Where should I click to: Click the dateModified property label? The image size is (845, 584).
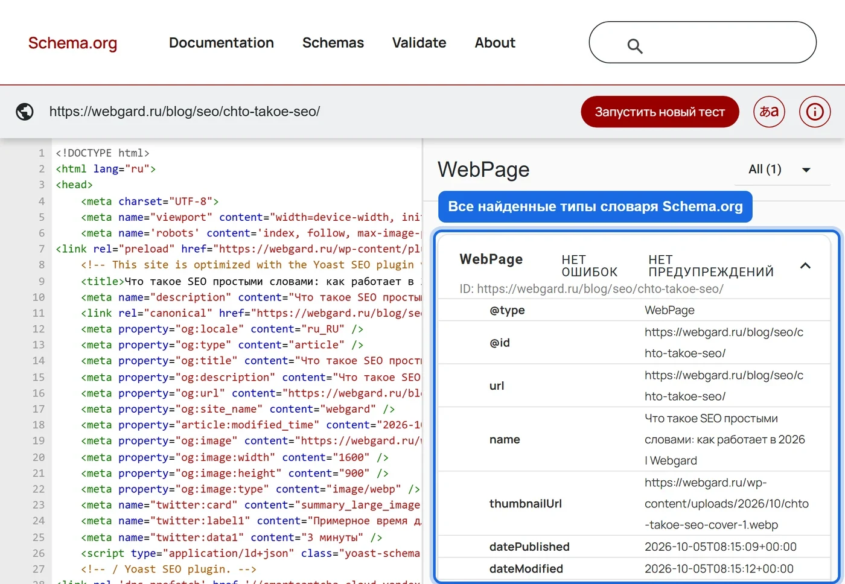pyautogui.click(x=526, y=569)
